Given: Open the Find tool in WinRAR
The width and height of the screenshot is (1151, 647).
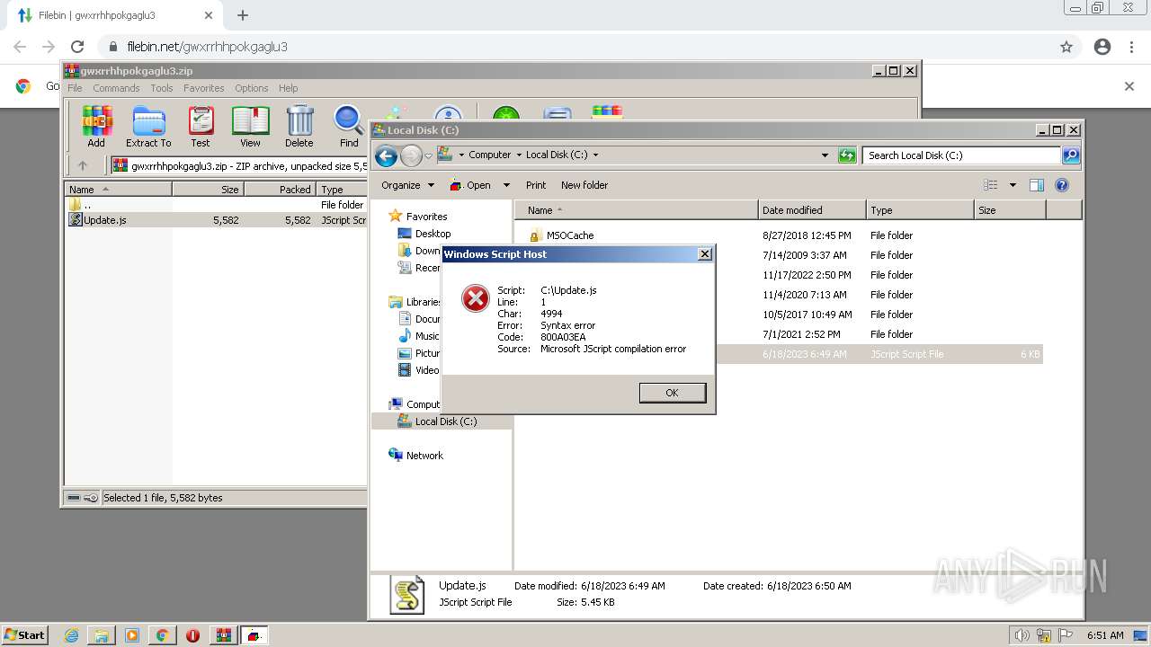Looking at the screenshot, I should pos(349,127).
